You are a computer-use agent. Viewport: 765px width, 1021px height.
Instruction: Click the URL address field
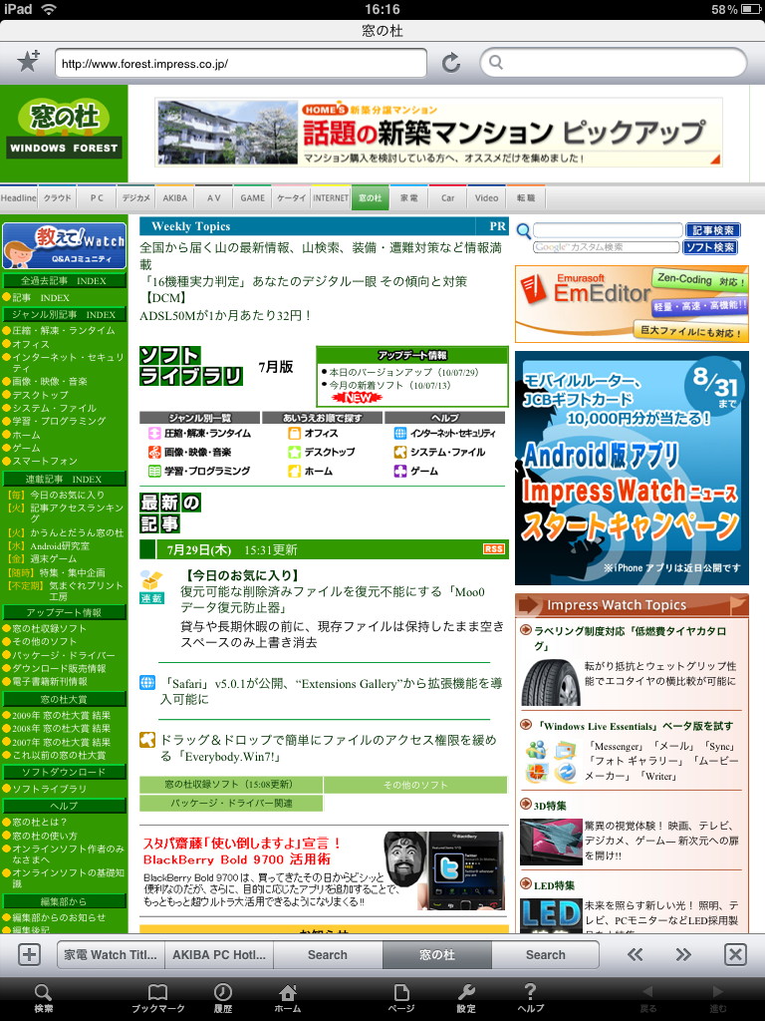pos(241,63)
